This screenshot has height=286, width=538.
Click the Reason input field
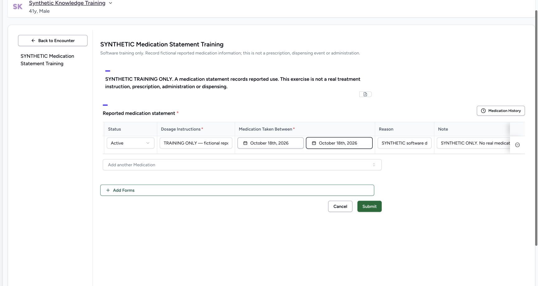tap(404, 143)
